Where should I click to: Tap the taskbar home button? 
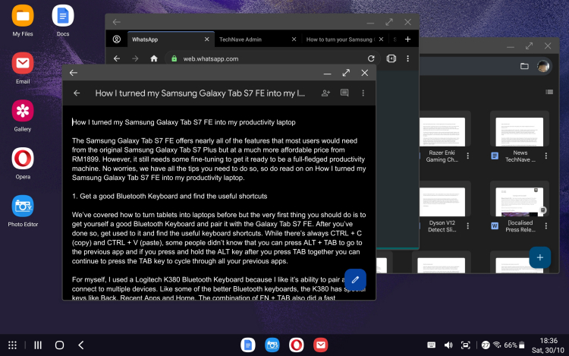coord(59,345)
